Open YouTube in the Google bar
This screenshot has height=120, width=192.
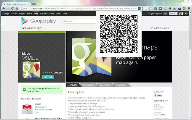click(43, 13)
